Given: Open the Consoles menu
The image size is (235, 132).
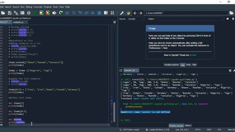Looking at the screenshot, I should [38, 7].
